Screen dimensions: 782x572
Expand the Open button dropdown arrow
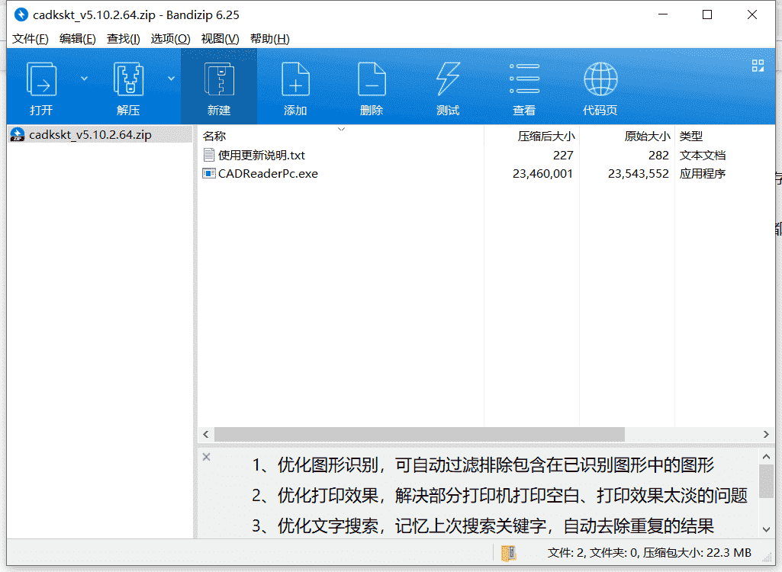pos(84,79)
